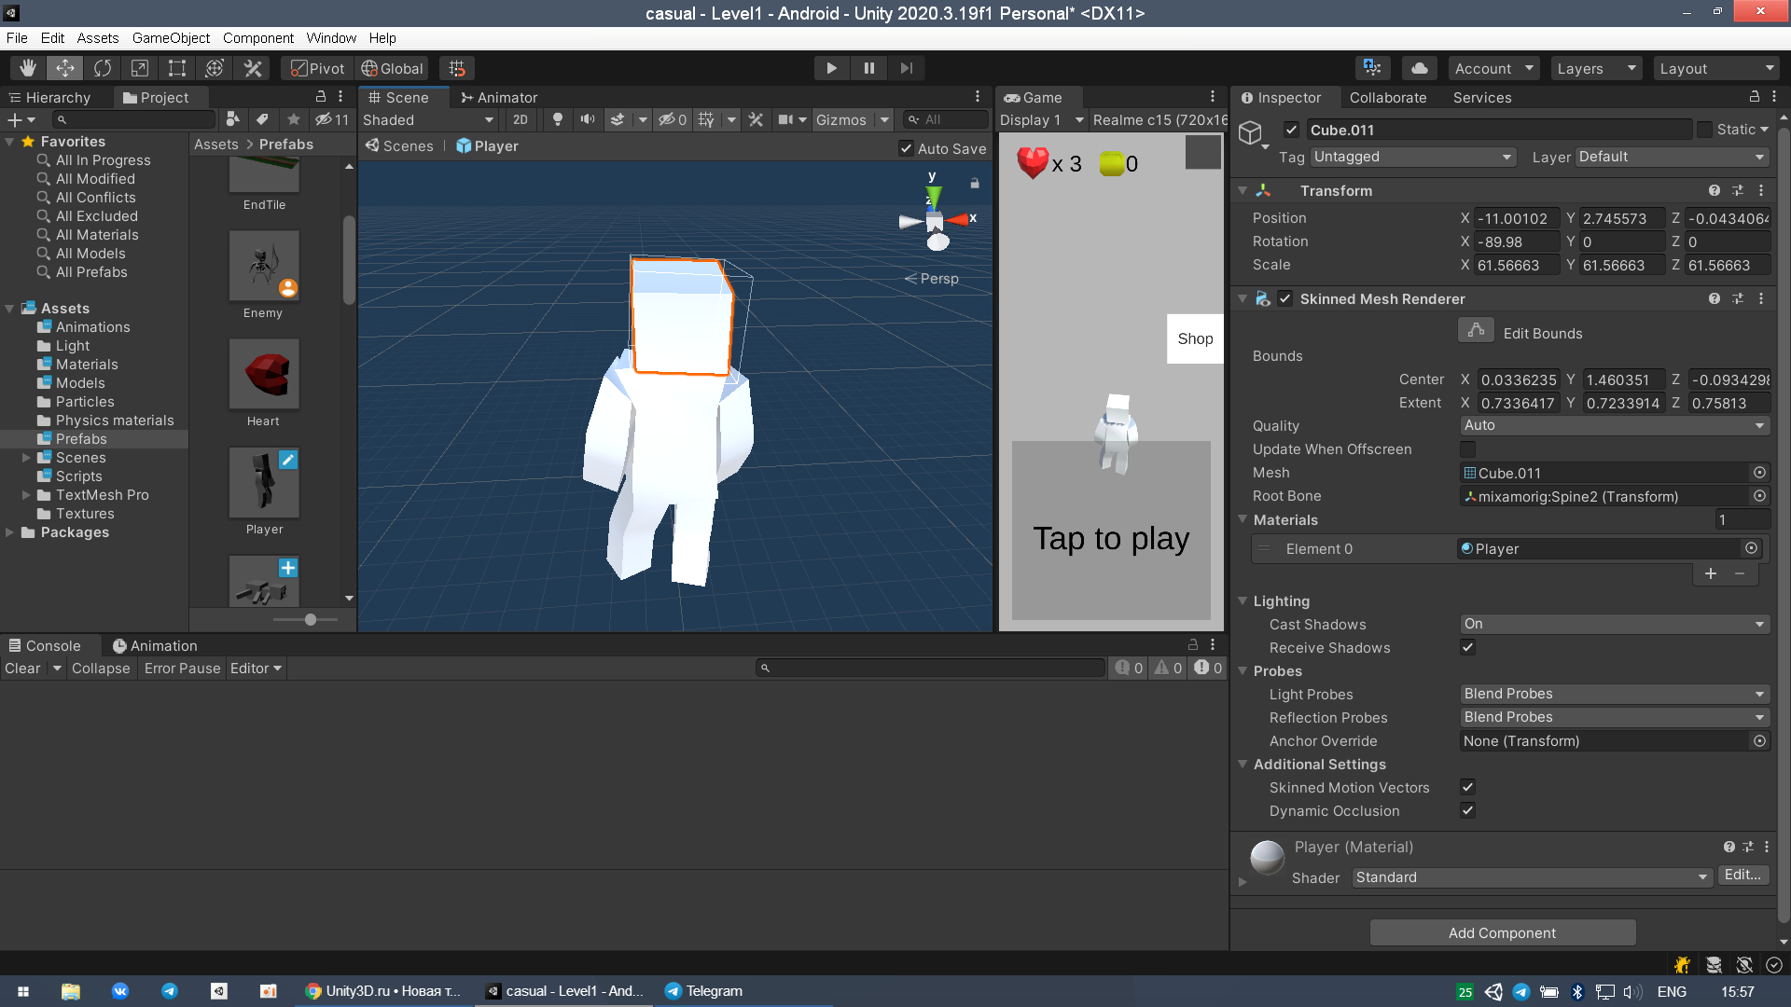Toggle Cube.011 active checkbox
The width and height of the screenshot is (1791, 1007).
(1291, 130)
